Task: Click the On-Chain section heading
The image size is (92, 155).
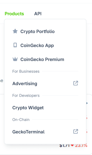Action: coord(21,120)
